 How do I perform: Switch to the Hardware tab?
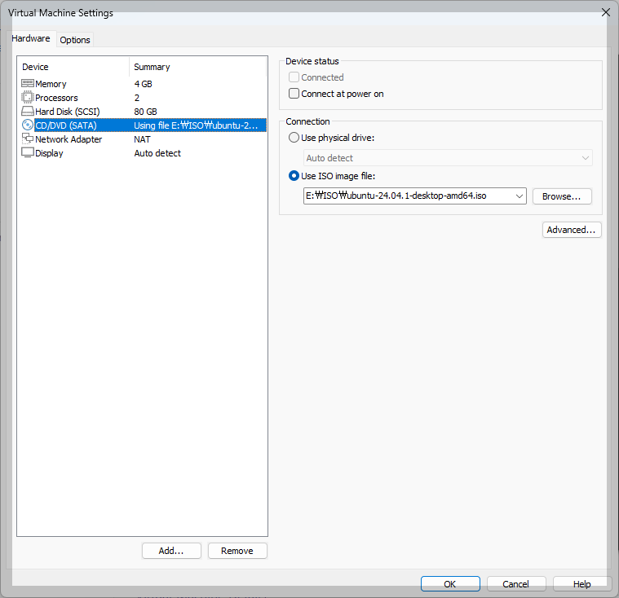click(31, 38)
